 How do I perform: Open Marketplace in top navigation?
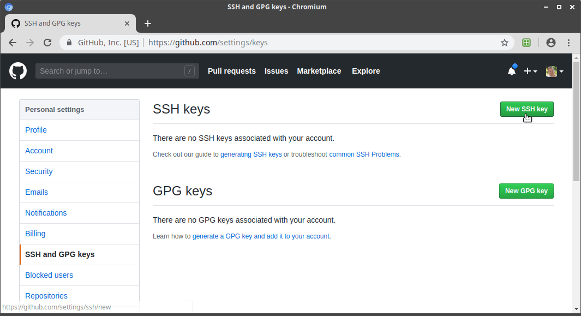[319, 71]
